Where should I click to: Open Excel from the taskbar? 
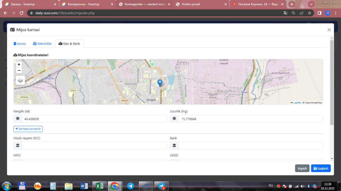click(99, 186)
